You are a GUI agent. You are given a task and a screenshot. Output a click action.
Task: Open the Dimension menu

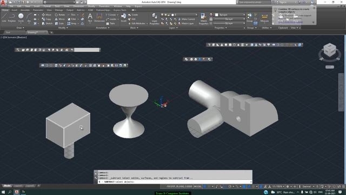coord(78,6)
